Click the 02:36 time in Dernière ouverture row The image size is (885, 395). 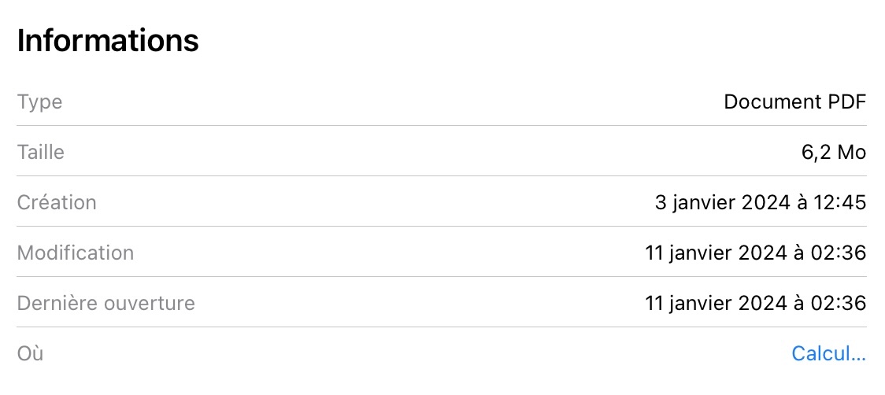(x=841, y=303)
